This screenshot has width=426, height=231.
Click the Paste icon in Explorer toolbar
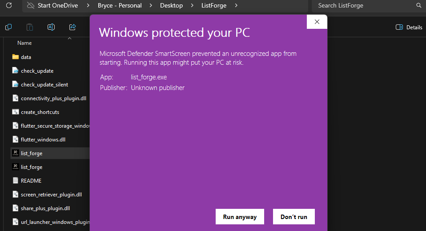(x=30, y=27)
